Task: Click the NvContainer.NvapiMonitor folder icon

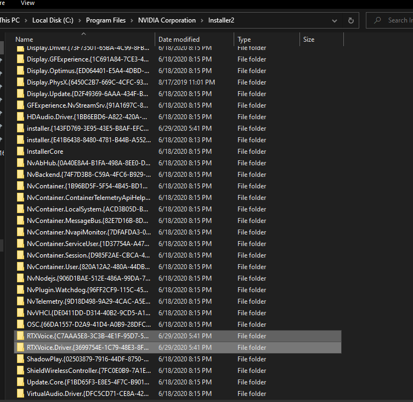Action: (x=20, y=232)
